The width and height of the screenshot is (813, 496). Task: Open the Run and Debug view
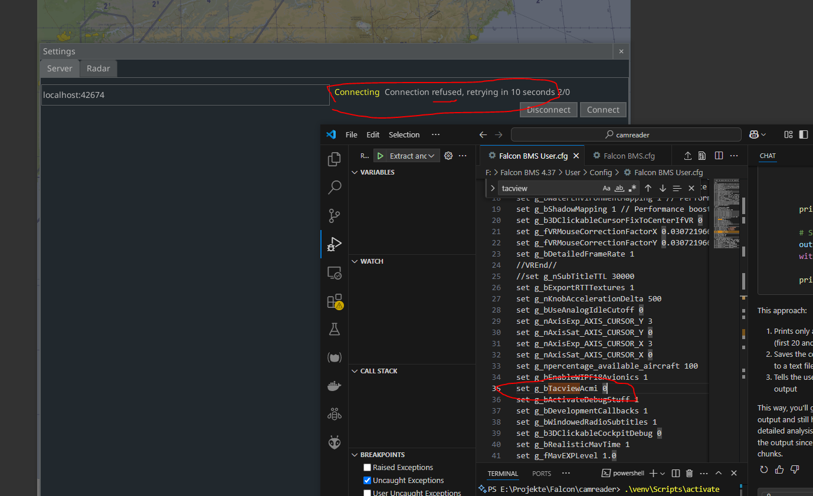point(335,244)
